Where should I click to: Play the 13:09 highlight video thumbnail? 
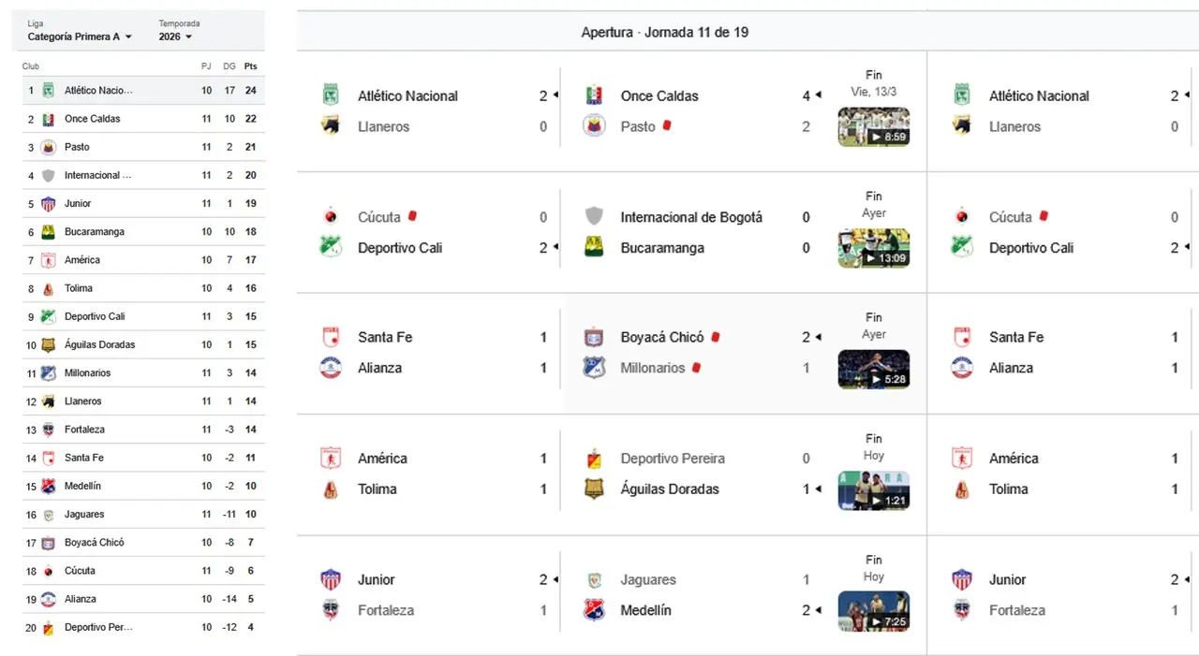pos(873,248)
